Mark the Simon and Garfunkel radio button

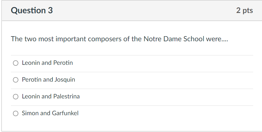coord(16,113)
